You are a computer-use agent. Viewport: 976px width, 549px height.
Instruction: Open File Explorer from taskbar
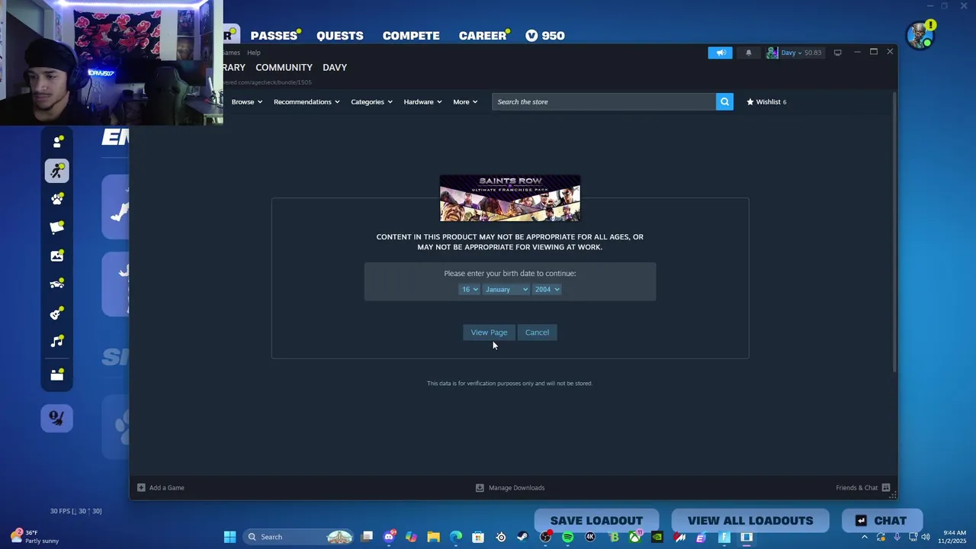pos(433,537)
